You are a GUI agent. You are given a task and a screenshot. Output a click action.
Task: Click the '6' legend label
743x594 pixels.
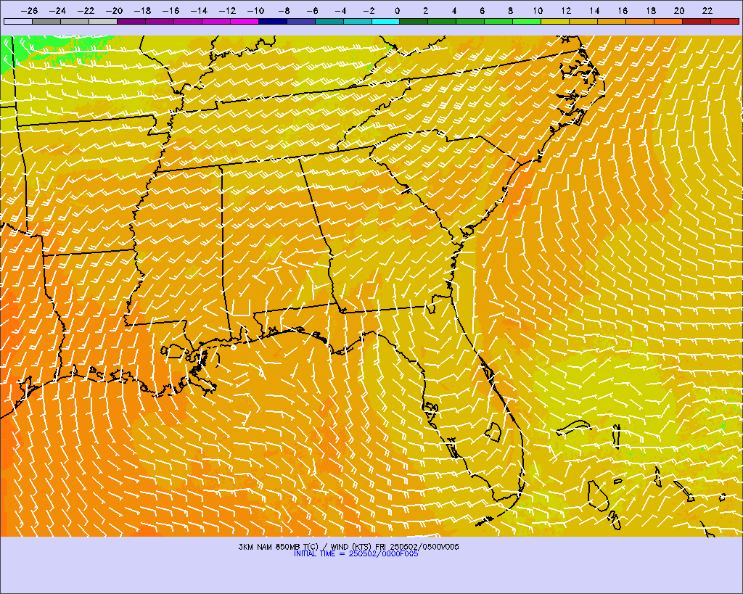point(482,10)
